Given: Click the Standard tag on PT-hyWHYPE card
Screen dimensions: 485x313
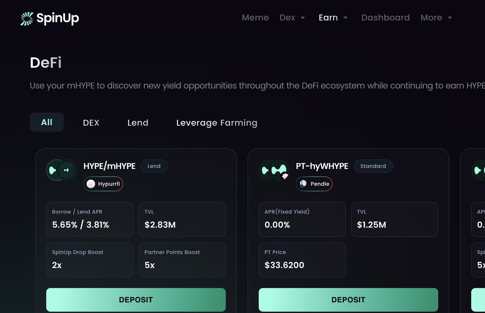Looking at the screenshot, I should (373, 166).
